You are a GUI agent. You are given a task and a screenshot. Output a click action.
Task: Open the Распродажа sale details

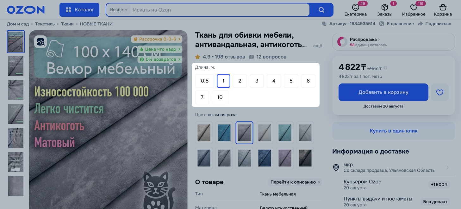pos(393,42)
